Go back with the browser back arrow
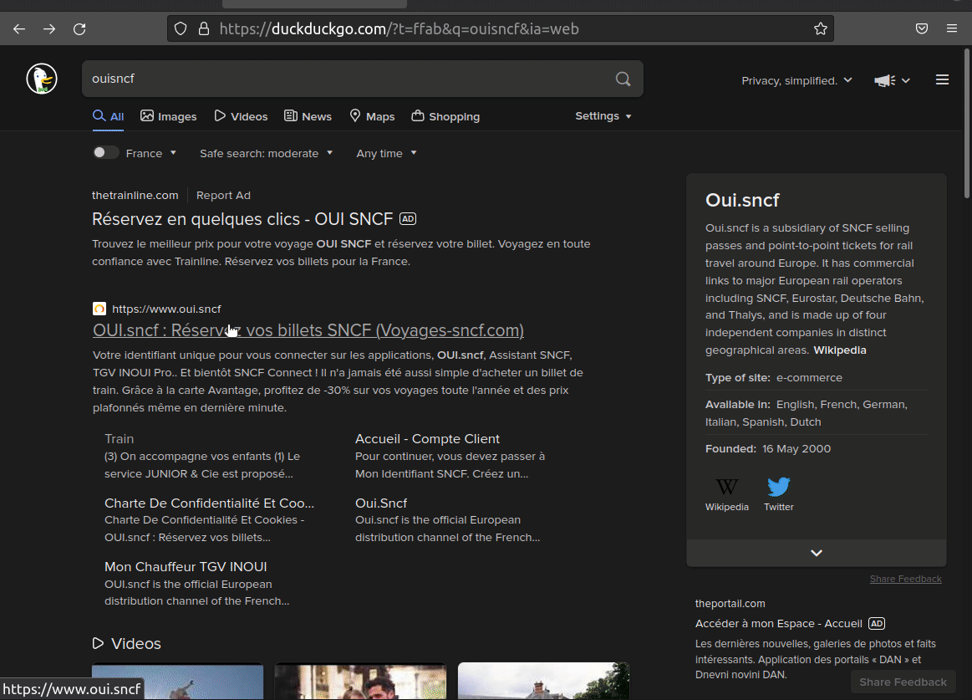This screenshot has height=700, width=972. click(19, 28)
